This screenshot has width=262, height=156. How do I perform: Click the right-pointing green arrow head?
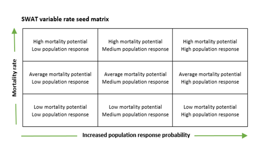[244, 135]
